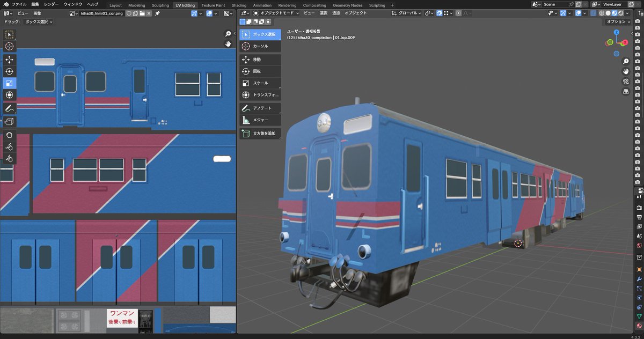Click the blue Z axis on navigation gizmo

click(617, 32)
